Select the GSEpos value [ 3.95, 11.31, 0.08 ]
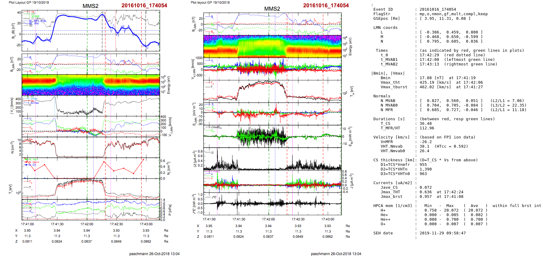 click(445, 19)
